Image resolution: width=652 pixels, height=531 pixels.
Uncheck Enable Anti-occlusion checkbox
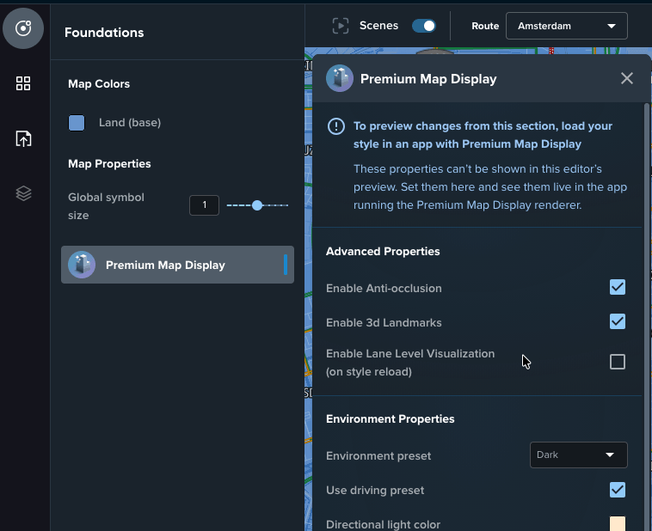pyautogui.click(x=618, y=287)
